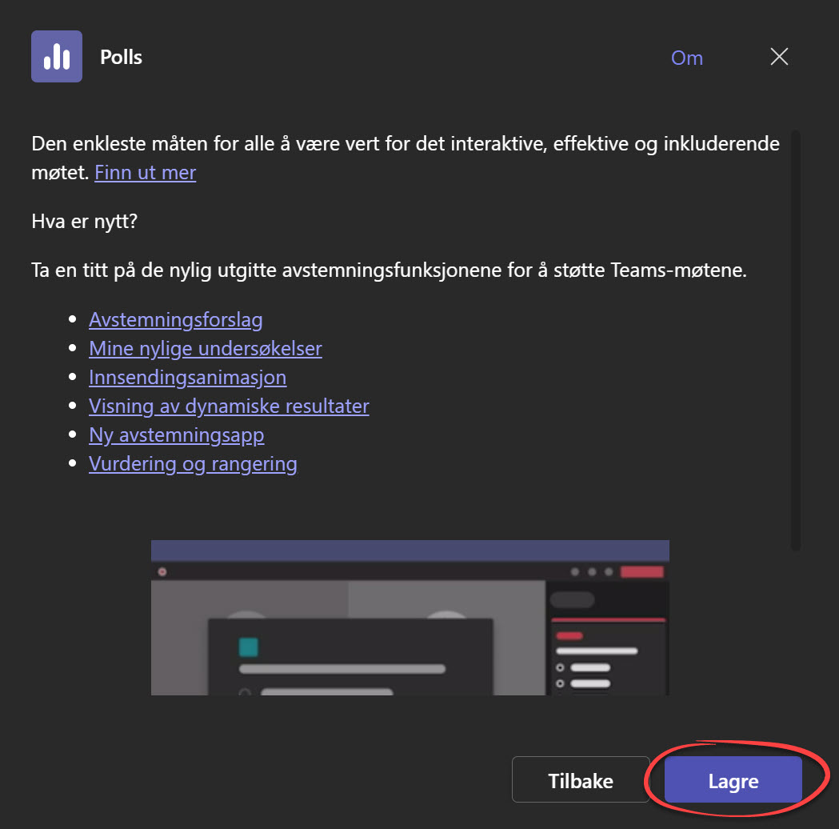Click the Lagre button

click(733, 779)
